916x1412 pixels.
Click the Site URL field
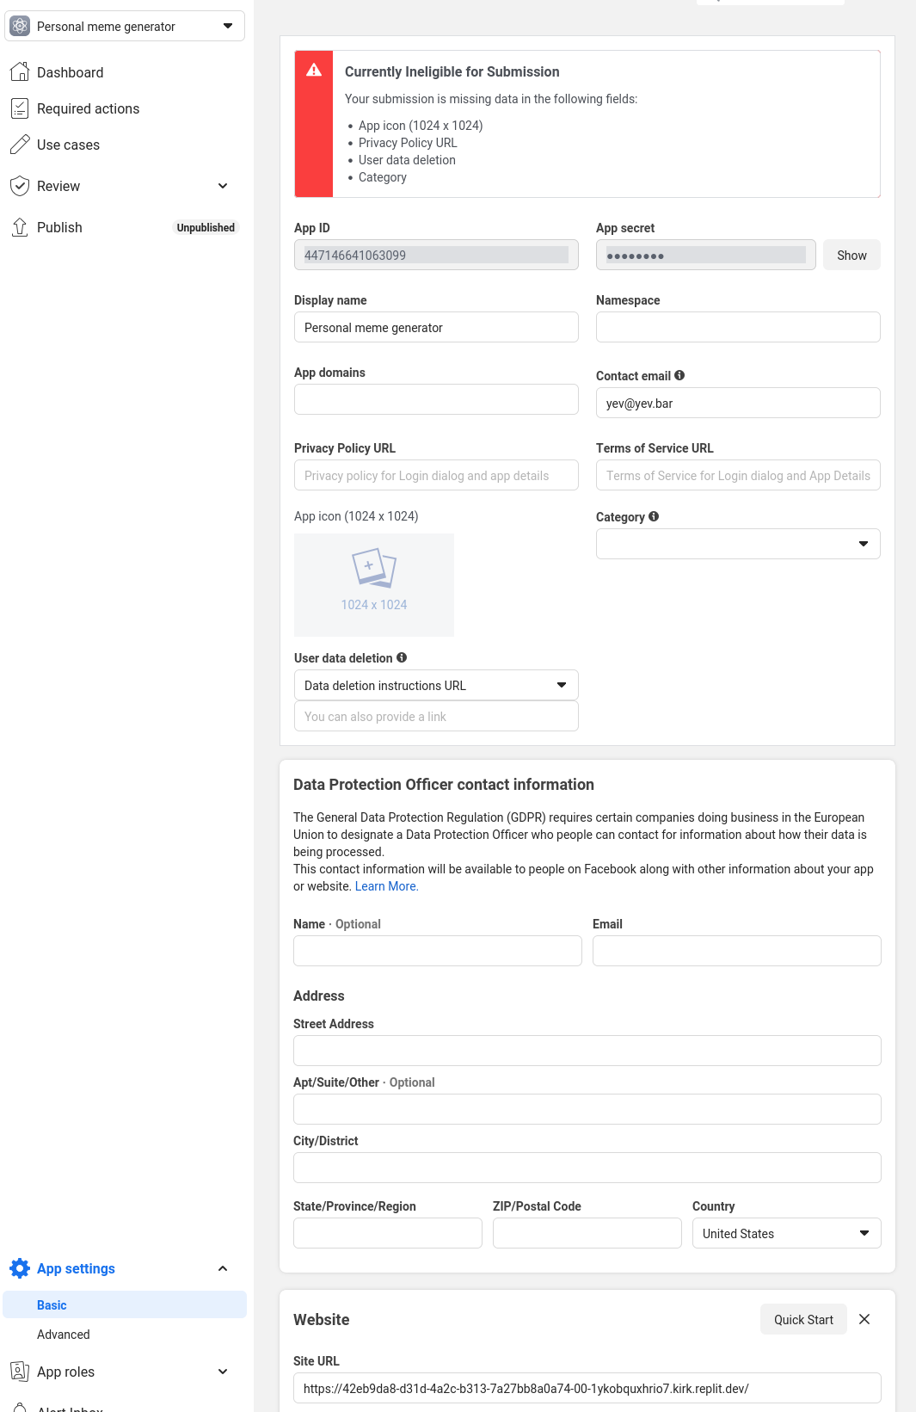587,1388
